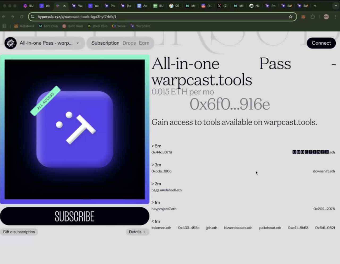The width and height of the screenshot is (340, 264).
Task: Click the '> 3m' tier label
Action: pos(156,165)
